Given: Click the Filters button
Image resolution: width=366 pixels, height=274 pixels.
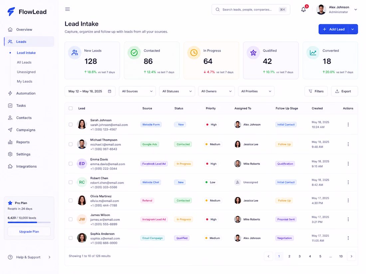Looking at the screenshot, I should pyautogui.click(x=316, y=91).
